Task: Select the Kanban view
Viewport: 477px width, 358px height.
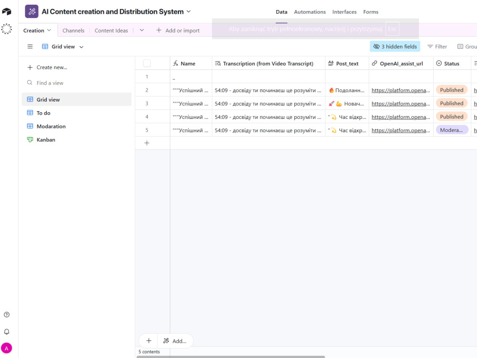Action: click(x=77, y=140)
